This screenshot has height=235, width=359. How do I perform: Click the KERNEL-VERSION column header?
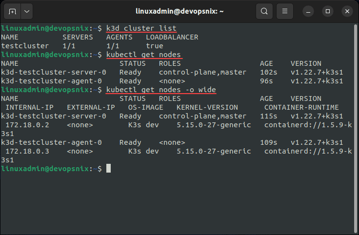point(207,107)
